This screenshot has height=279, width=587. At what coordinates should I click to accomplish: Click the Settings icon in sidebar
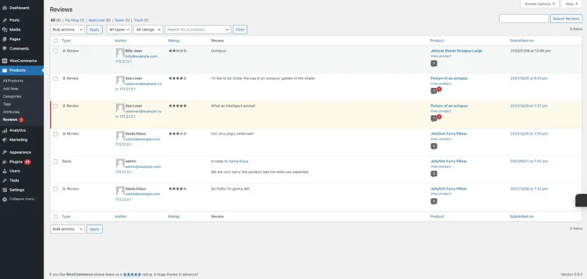click(4, 190)
